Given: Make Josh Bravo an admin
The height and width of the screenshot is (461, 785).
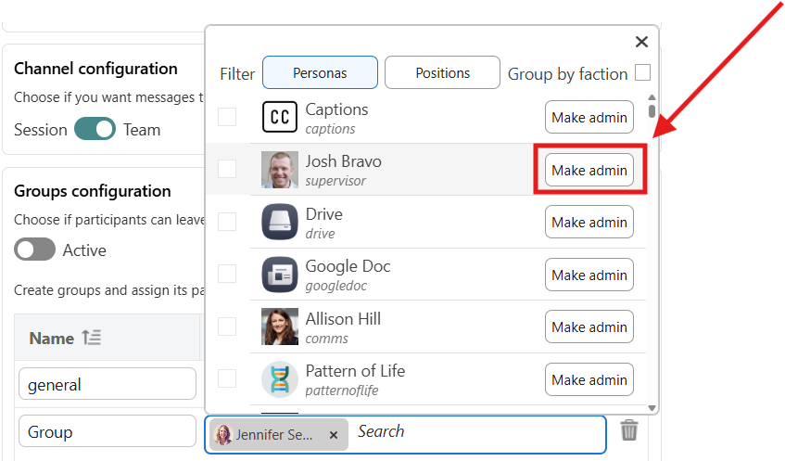Looking at the screenshot, I should click(x=589, y=170).
